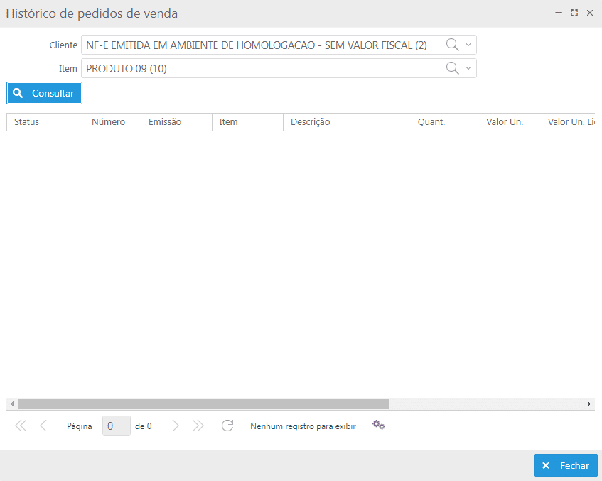Sort by the Número column header
The width and height of the screenshot is (602, 481).
tap(109, 122)
